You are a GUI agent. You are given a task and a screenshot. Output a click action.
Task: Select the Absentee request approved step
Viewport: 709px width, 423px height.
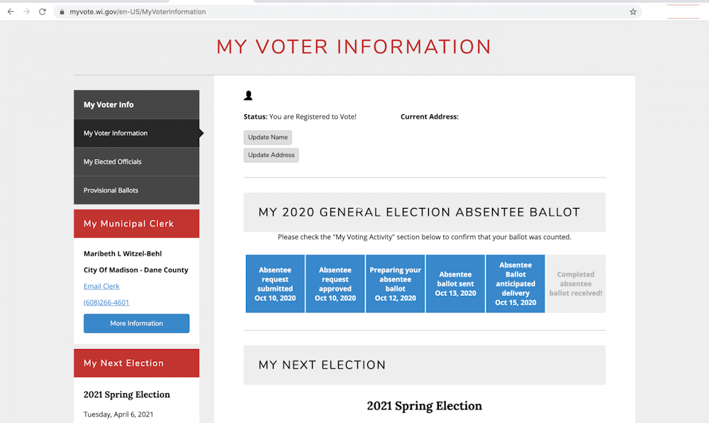(x=335, y=284)
